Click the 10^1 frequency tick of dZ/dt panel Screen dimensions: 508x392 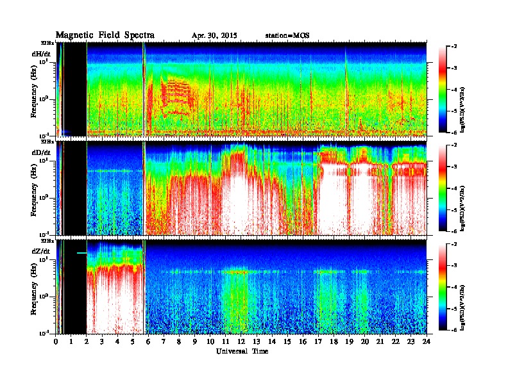tap(44, 259)
